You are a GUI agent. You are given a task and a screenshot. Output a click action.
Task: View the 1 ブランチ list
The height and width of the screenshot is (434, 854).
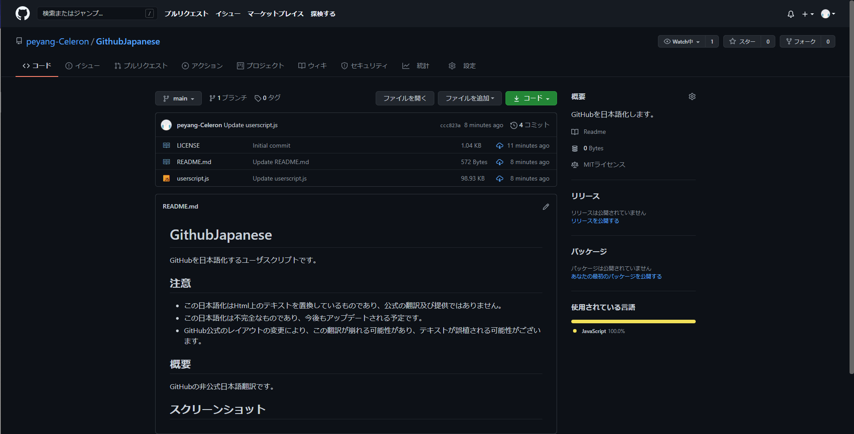click(x=228, y=98)
